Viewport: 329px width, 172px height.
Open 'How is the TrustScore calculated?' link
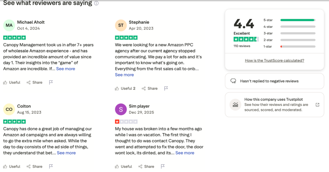coord(274,60)
